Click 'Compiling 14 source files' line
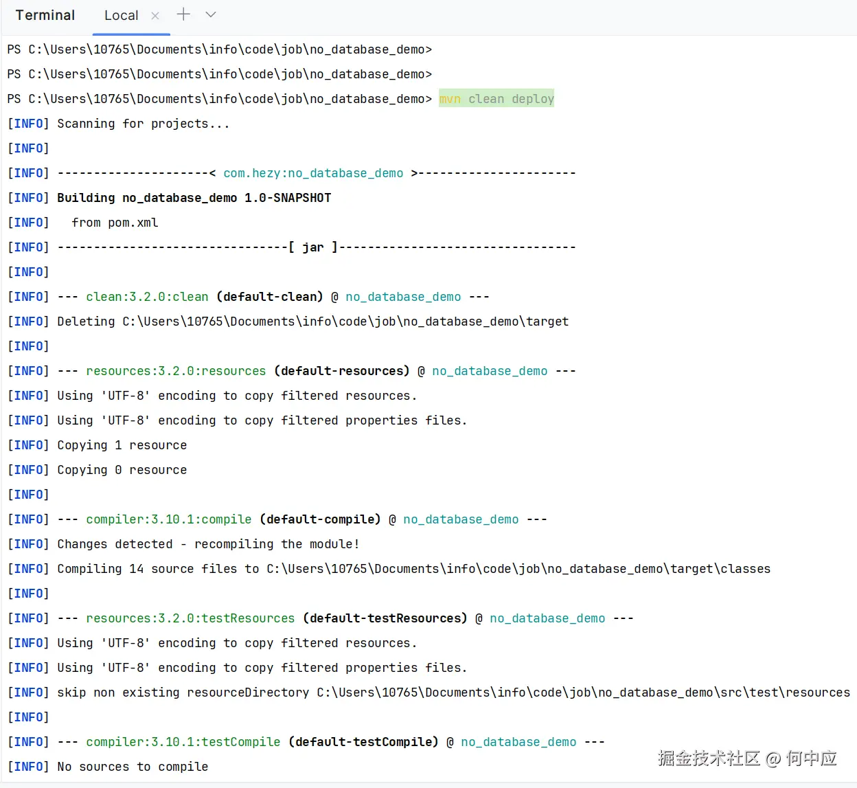Image resolution: width=857 pixels, height=788 pixels. point(413,569)
